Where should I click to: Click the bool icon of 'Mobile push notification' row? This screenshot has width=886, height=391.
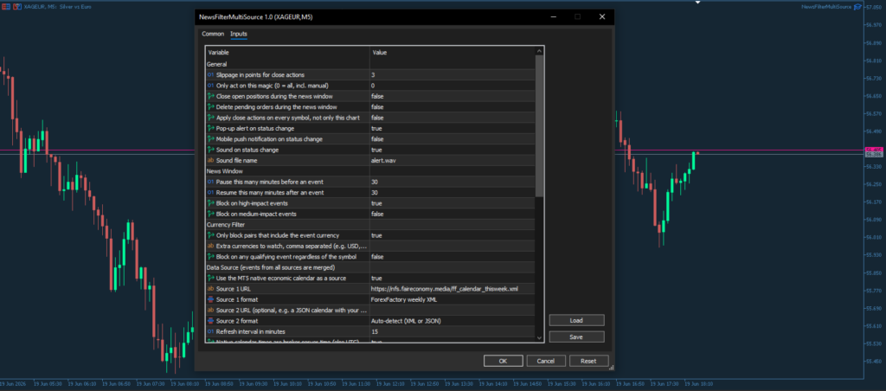point(211,139)
